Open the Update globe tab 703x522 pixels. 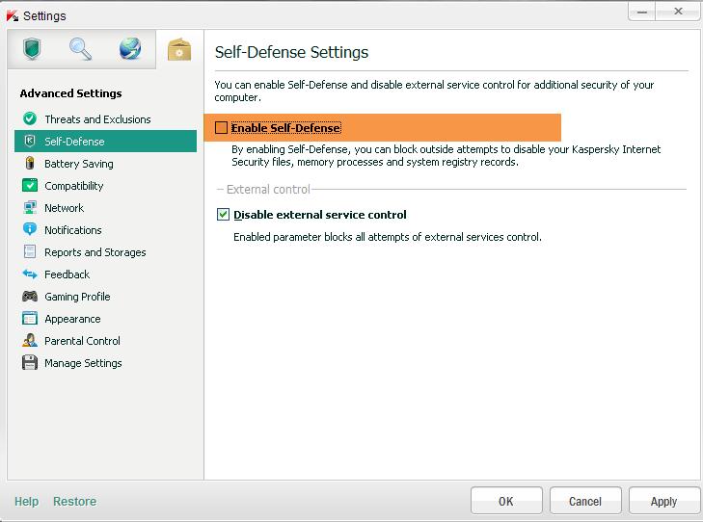click(x=130, y=49)
